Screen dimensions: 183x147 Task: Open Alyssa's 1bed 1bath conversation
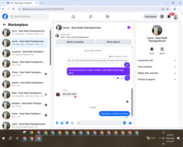click(x=25, y=64)
